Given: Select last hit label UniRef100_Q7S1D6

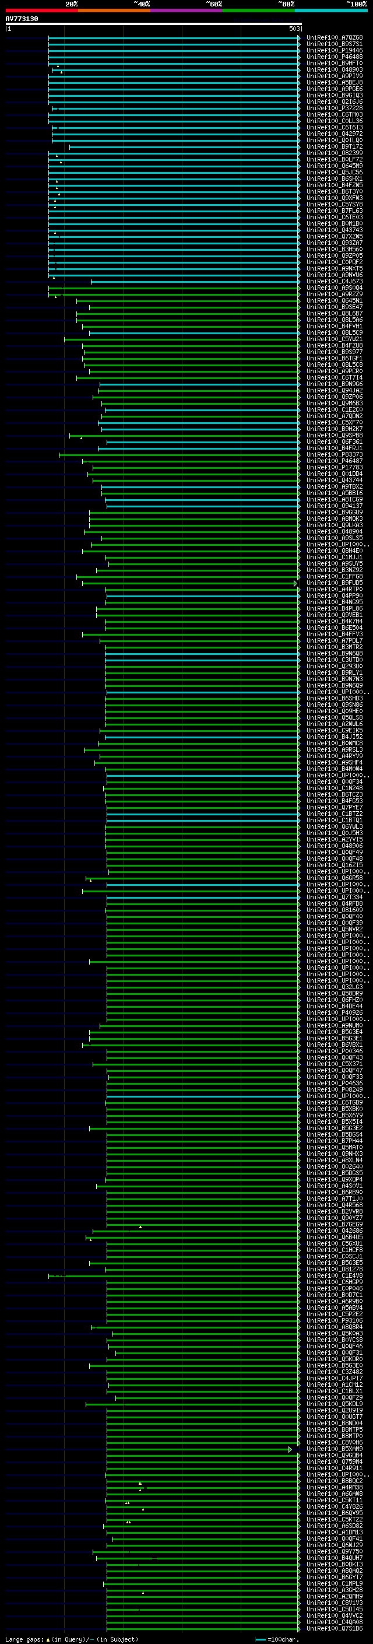Looking at the screenshot, I should 334,1629.
